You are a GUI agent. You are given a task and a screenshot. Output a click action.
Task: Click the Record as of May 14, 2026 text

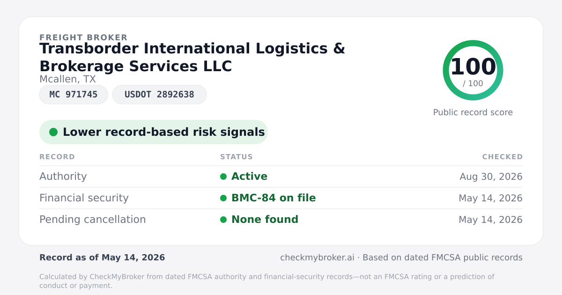102,258
